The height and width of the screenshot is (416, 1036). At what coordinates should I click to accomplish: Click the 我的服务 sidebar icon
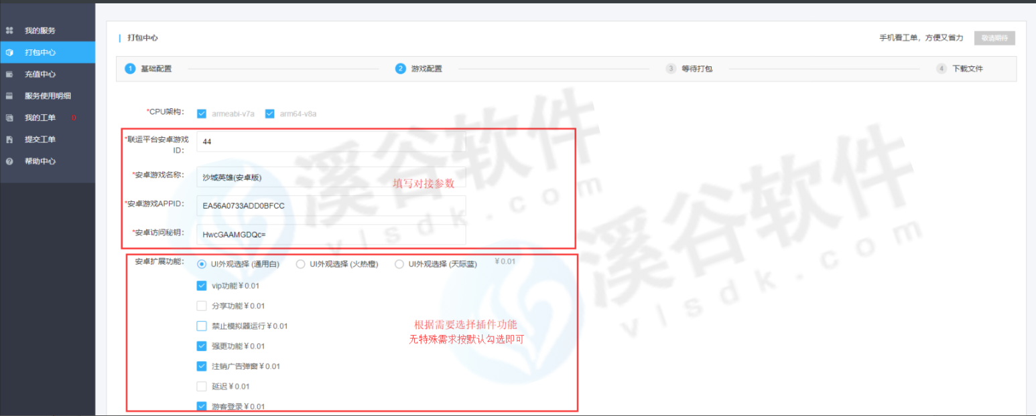[x=9, y=31]
